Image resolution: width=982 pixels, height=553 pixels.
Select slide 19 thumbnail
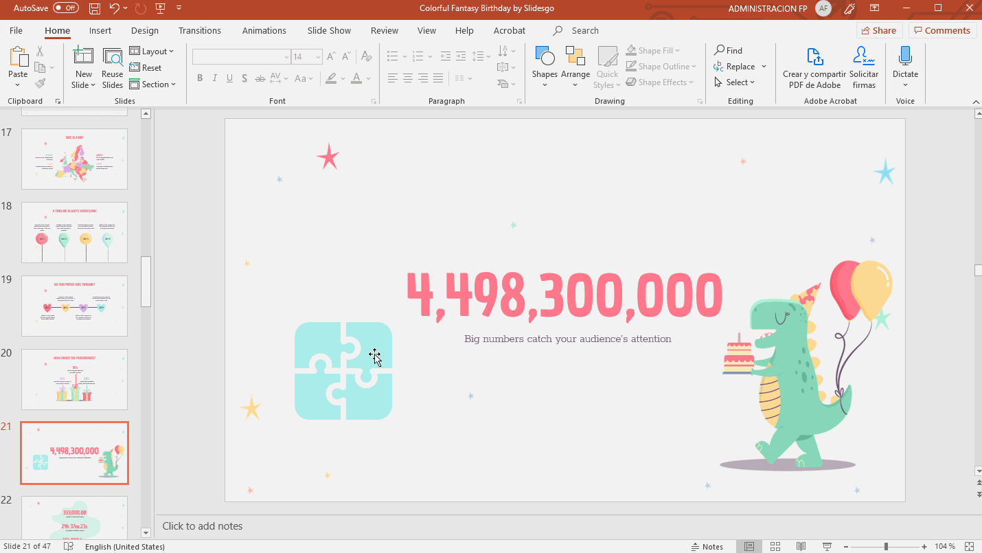[74, 306]
